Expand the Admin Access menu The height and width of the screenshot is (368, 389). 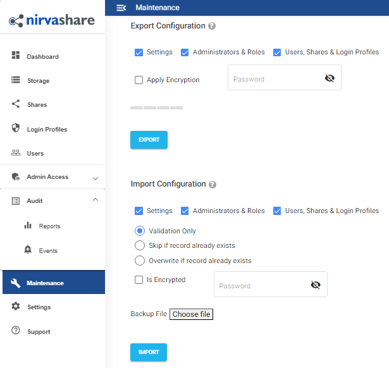[x=96, y=178]
